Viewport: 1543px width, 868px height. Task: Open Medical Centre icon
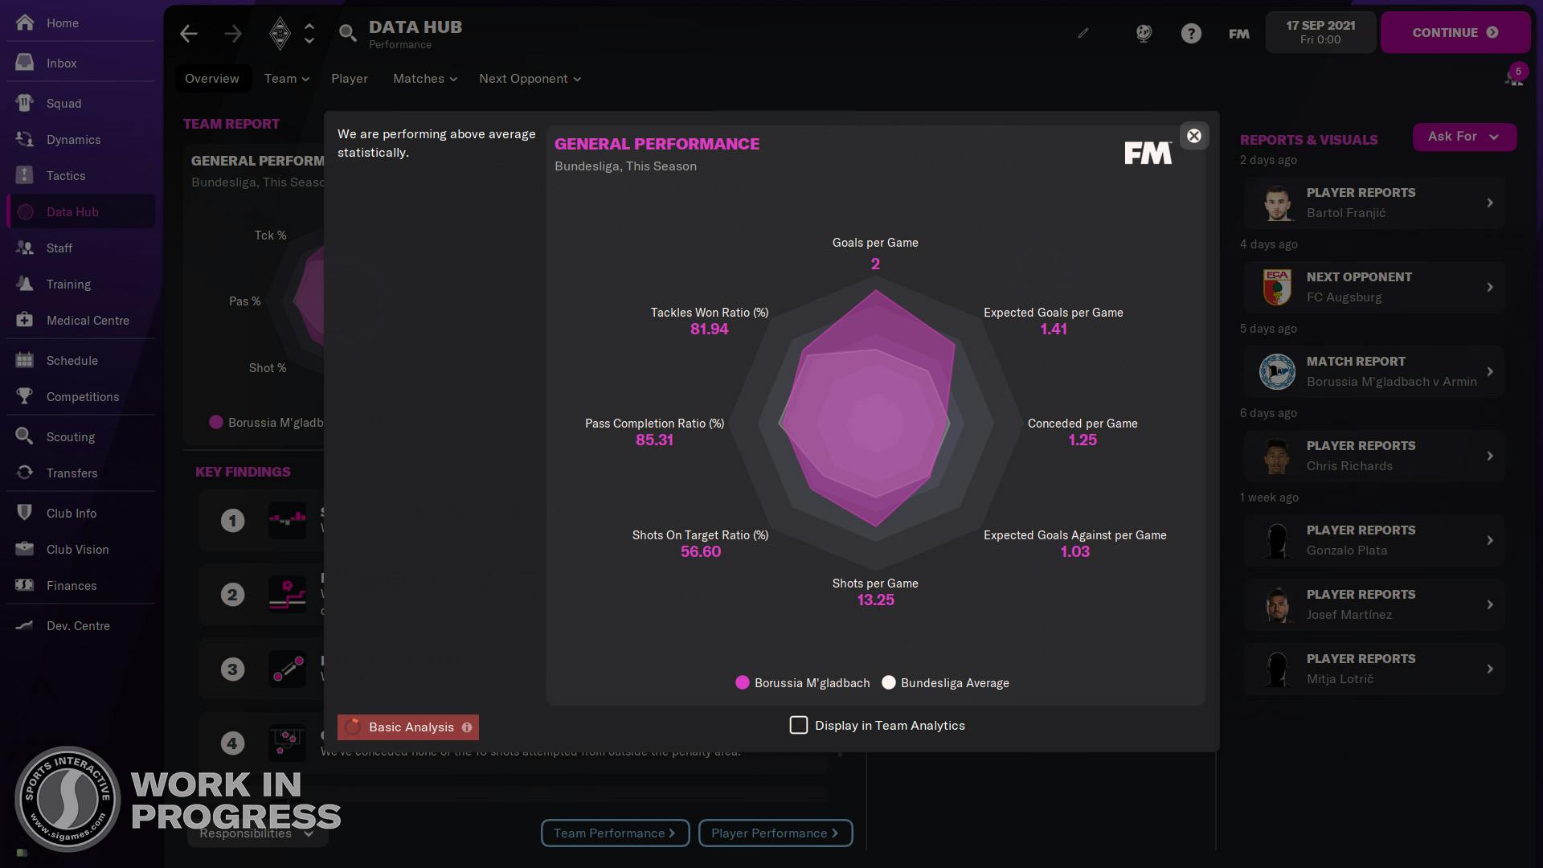pos(25,320)
